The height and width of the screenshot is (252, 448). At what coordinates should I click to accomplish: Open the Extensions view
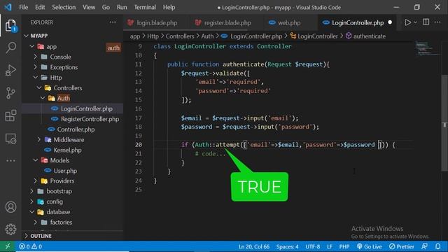tap(10, 115)
